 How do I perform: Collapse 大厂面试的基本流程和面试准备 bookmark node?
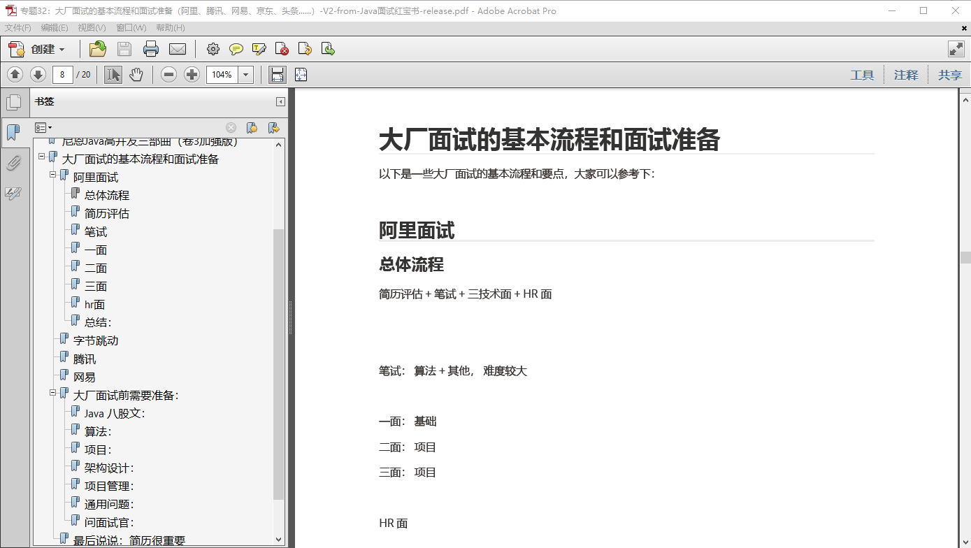tap(42, 156)
